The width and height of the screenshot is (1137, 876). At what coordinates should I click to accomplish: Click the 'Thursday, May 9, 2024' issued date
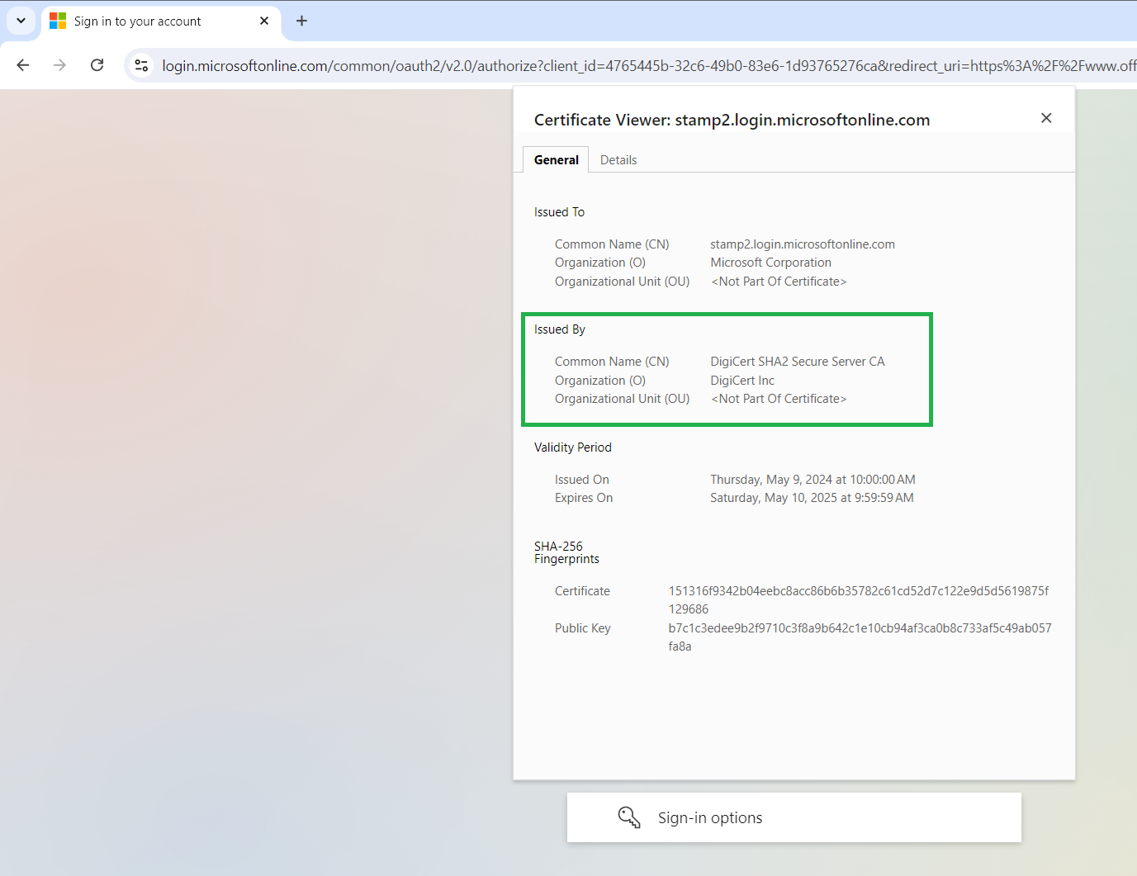812,480
